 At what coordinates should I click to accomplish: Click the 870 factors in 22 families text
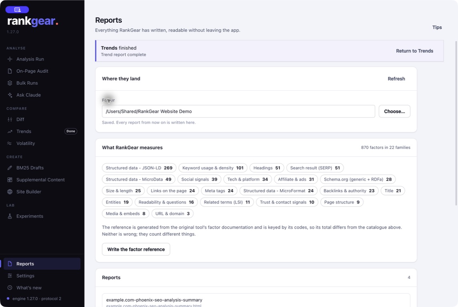click(x=386, y=148)
